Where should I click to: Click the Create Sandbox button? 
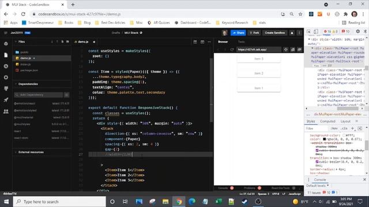tap(274, 33)
